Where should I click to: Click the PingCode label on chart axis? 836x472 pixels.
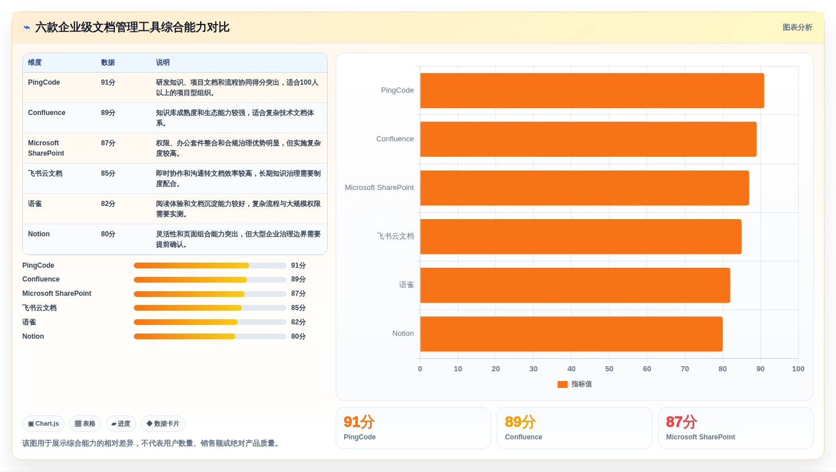[x=397, y=90]
